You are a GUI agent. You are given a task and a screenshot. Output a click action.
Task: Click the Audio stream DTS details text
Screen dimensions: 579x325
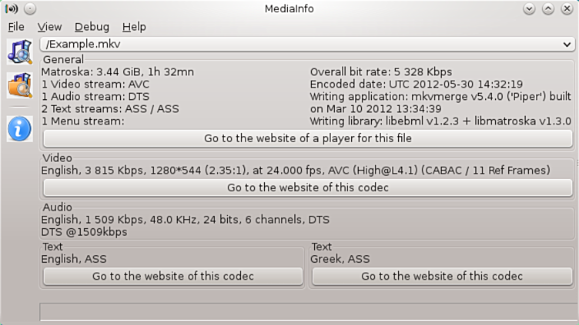(x=185, y=220)
